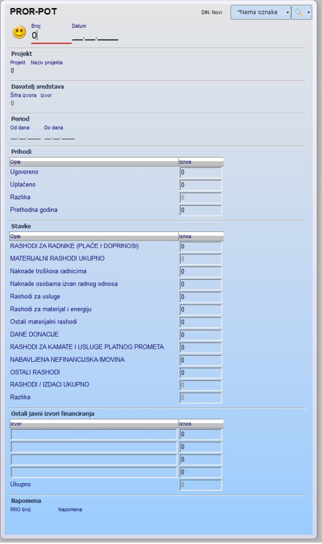Click the Projekt code value field
The height and width of the screenshot is (544, 322).
click(x=13, y=71)
